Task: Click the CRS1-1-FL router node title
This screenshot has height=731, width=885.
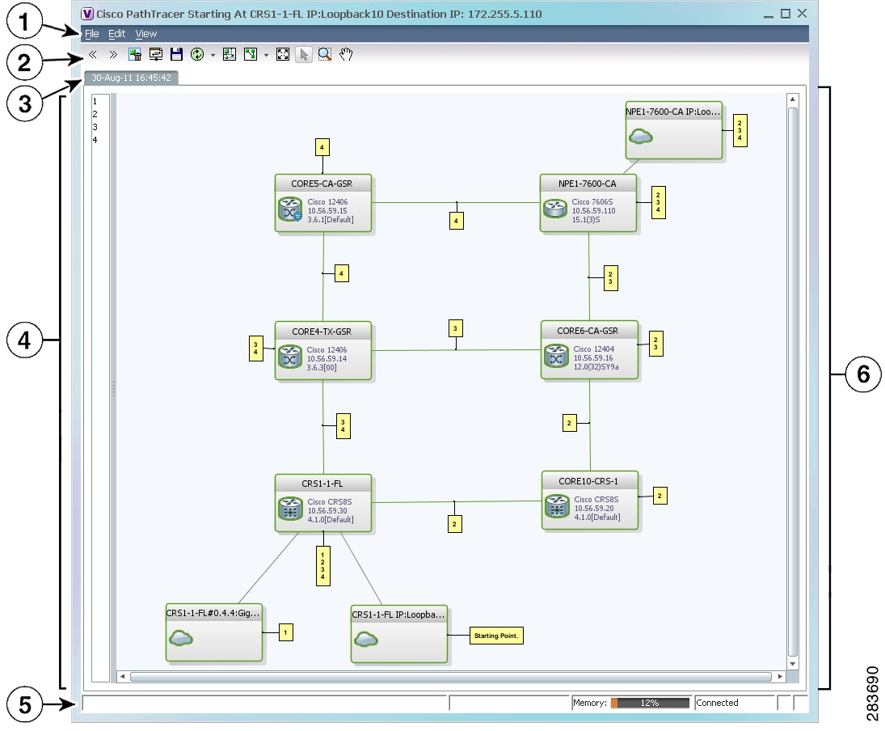Action: tap(322, 484)
